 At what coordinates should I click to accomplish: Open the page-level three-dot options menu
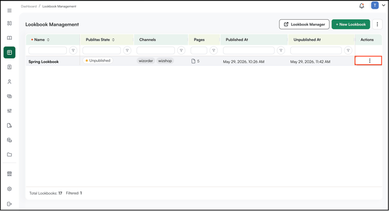coord(377,24)
